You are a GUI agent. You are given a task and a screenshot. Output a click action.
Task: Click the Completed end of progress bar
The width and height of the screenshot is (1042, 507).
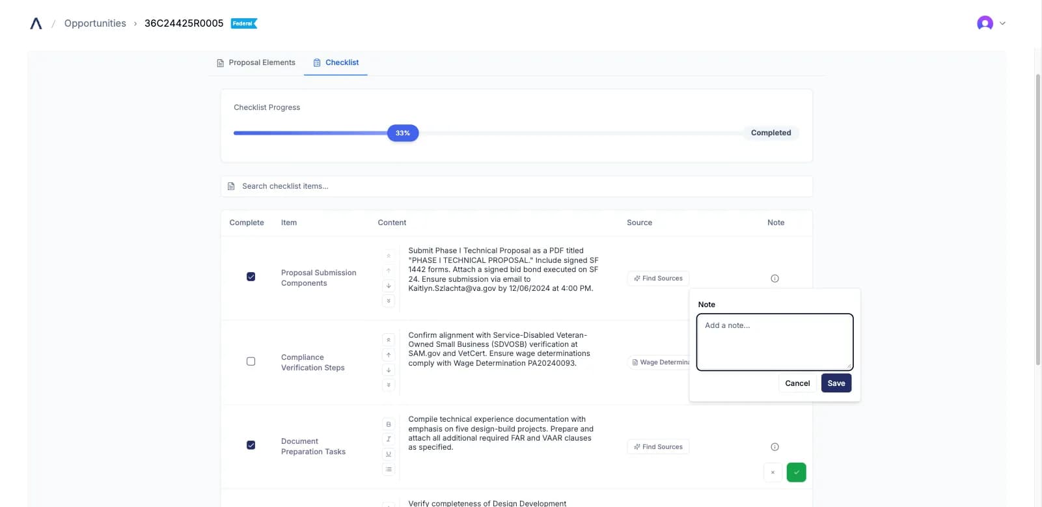point(771,133)
